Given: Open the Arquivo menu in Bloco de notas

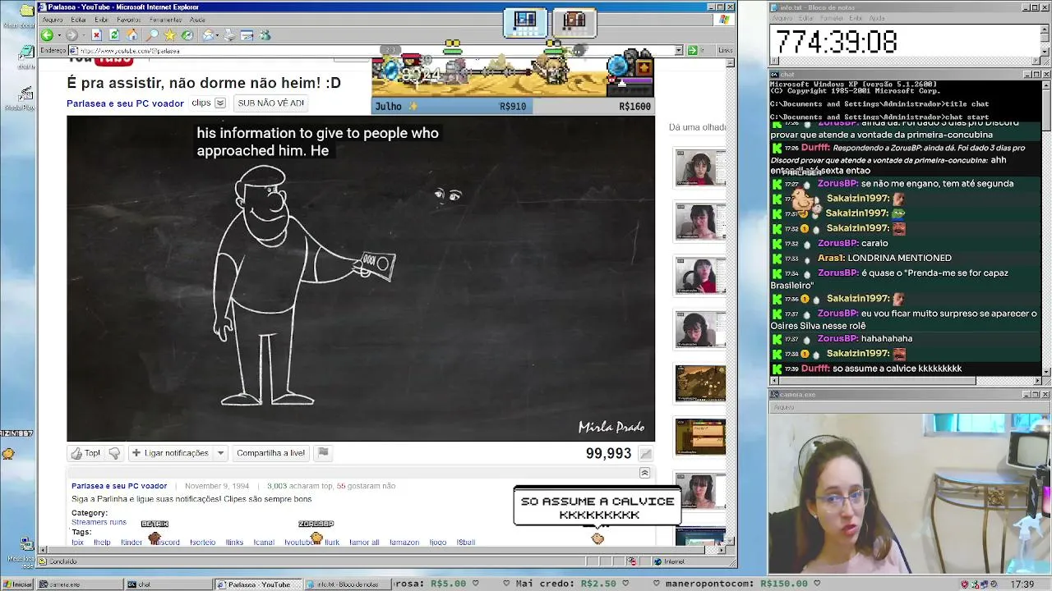Looking at the screenshot, I should coord(782,18).
